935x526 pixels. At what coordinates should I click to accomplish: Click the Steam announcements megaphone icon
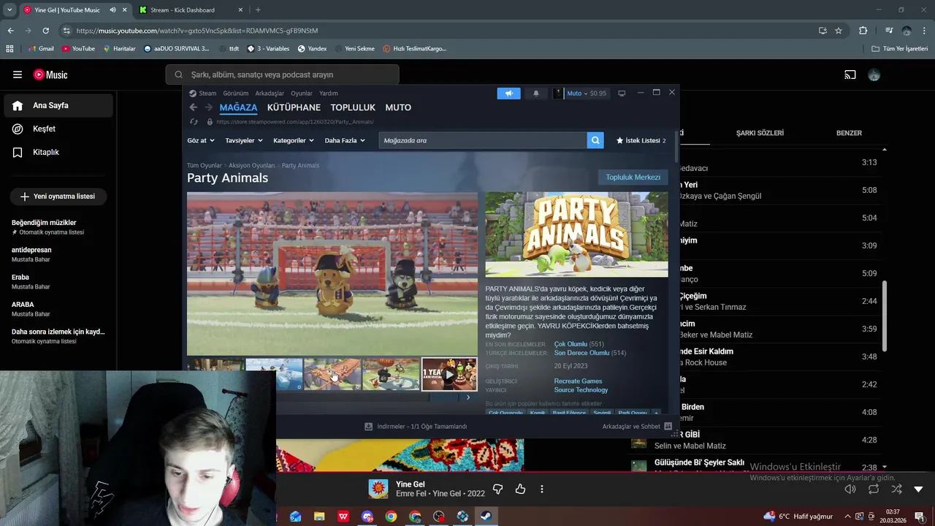(509, 94)
